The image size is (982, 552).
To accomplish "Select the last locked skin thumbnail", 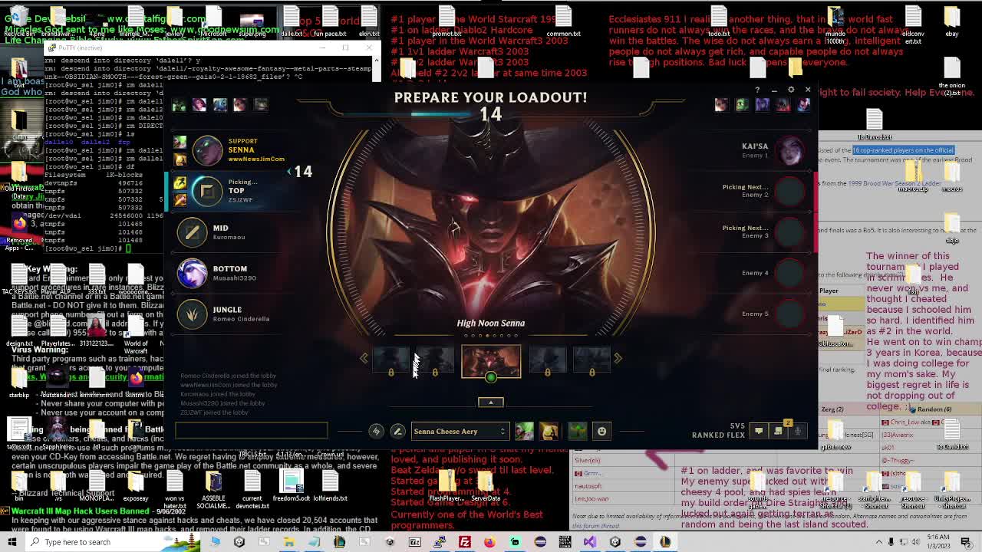I will (x=592, y=361).
